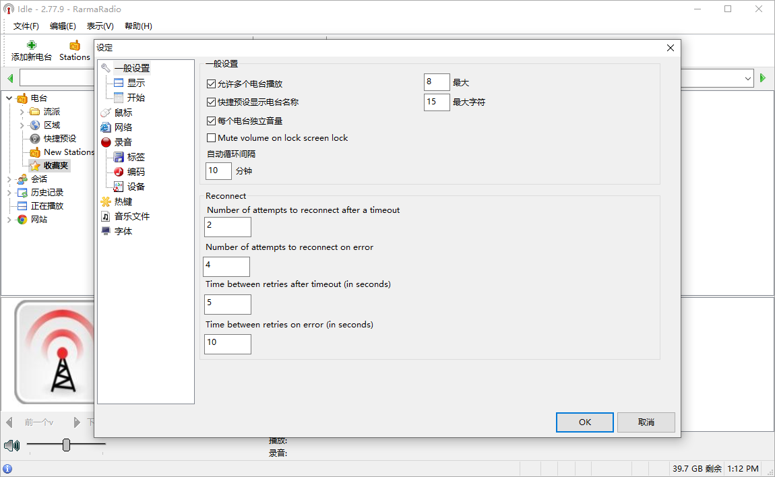The image size is (775, 477).
Task: Select the 字体 font settings icon
Action: click(x=106, y=231)
